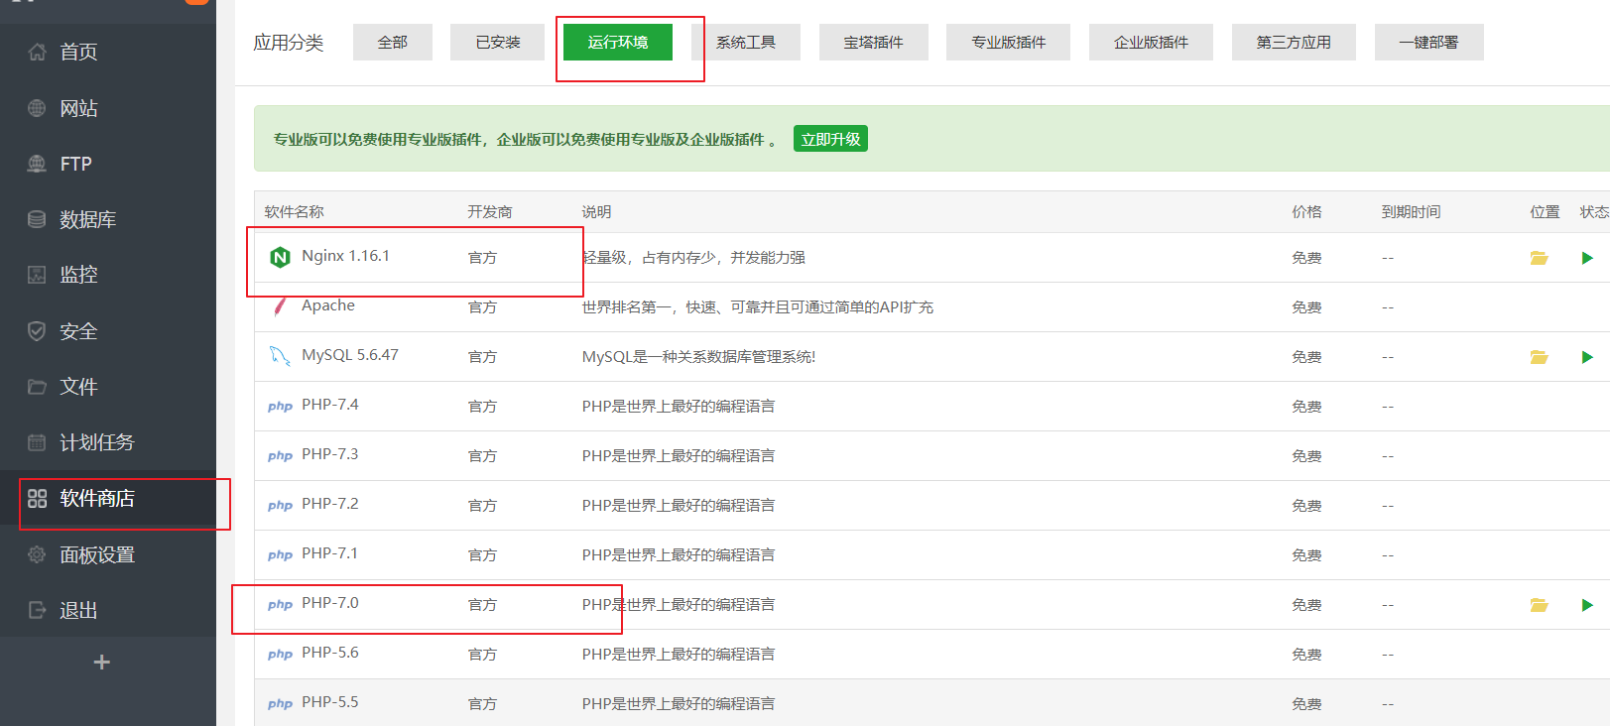The height and width of the screenshot is (726, 1610).
Task: Click the 位置 column header
Action: (x=1545, y=212)
